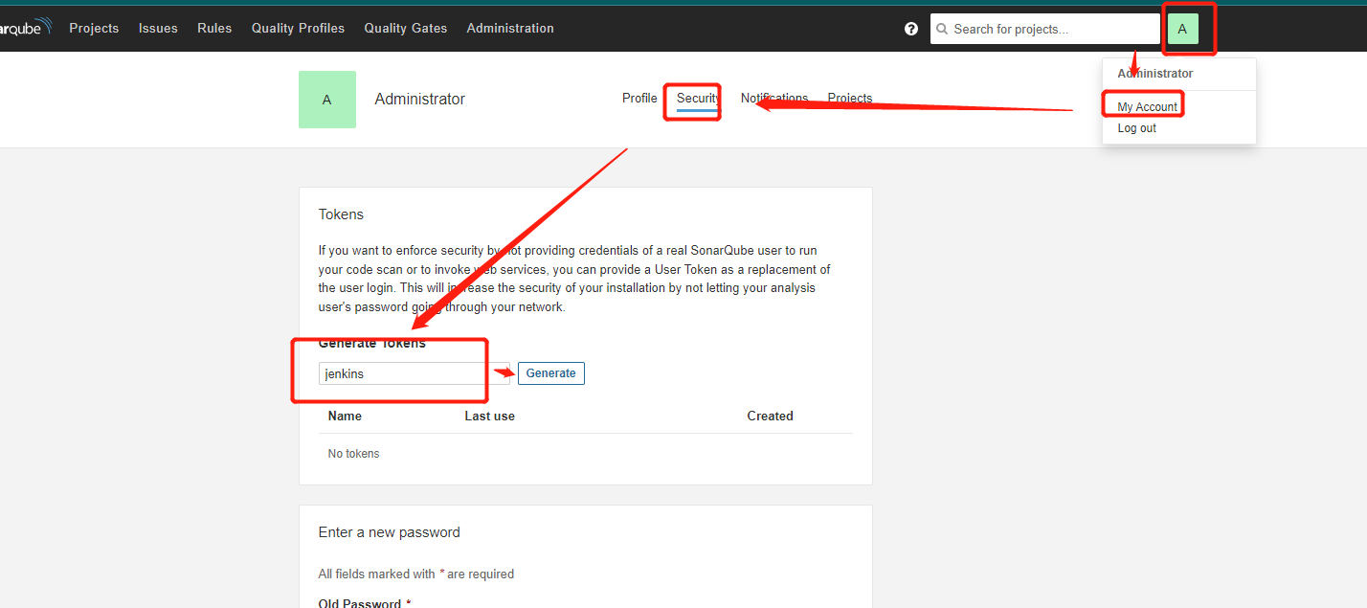Open Projects in the top navigation bar

[x=94, y=29]
